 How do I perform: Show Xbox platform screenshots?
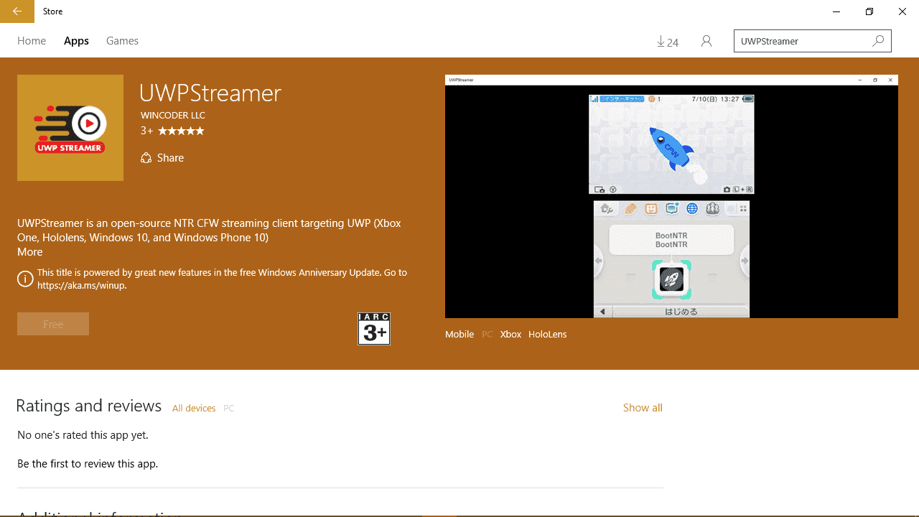(x=510, y=334)
